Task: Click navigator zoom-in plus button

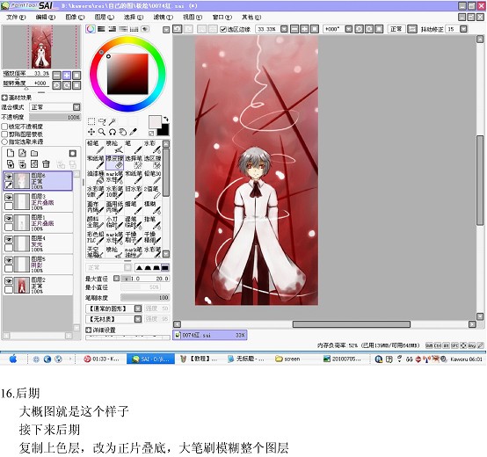Action: coord(67,75)
